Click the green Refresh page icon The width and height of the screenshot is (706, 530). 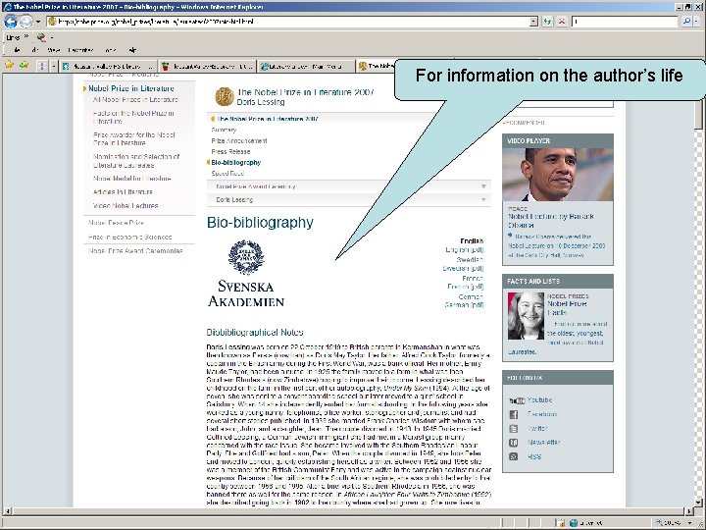pyautogui.click(x=547, y=22)
